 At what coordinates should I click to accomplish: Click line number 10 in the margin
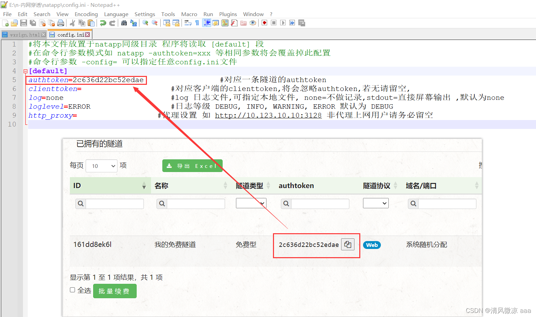coord(12,124)
